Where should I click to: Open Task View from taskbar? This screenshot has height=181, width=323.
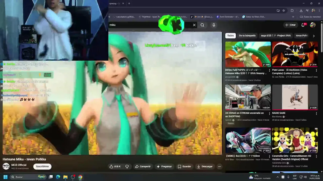click(51, 177)
